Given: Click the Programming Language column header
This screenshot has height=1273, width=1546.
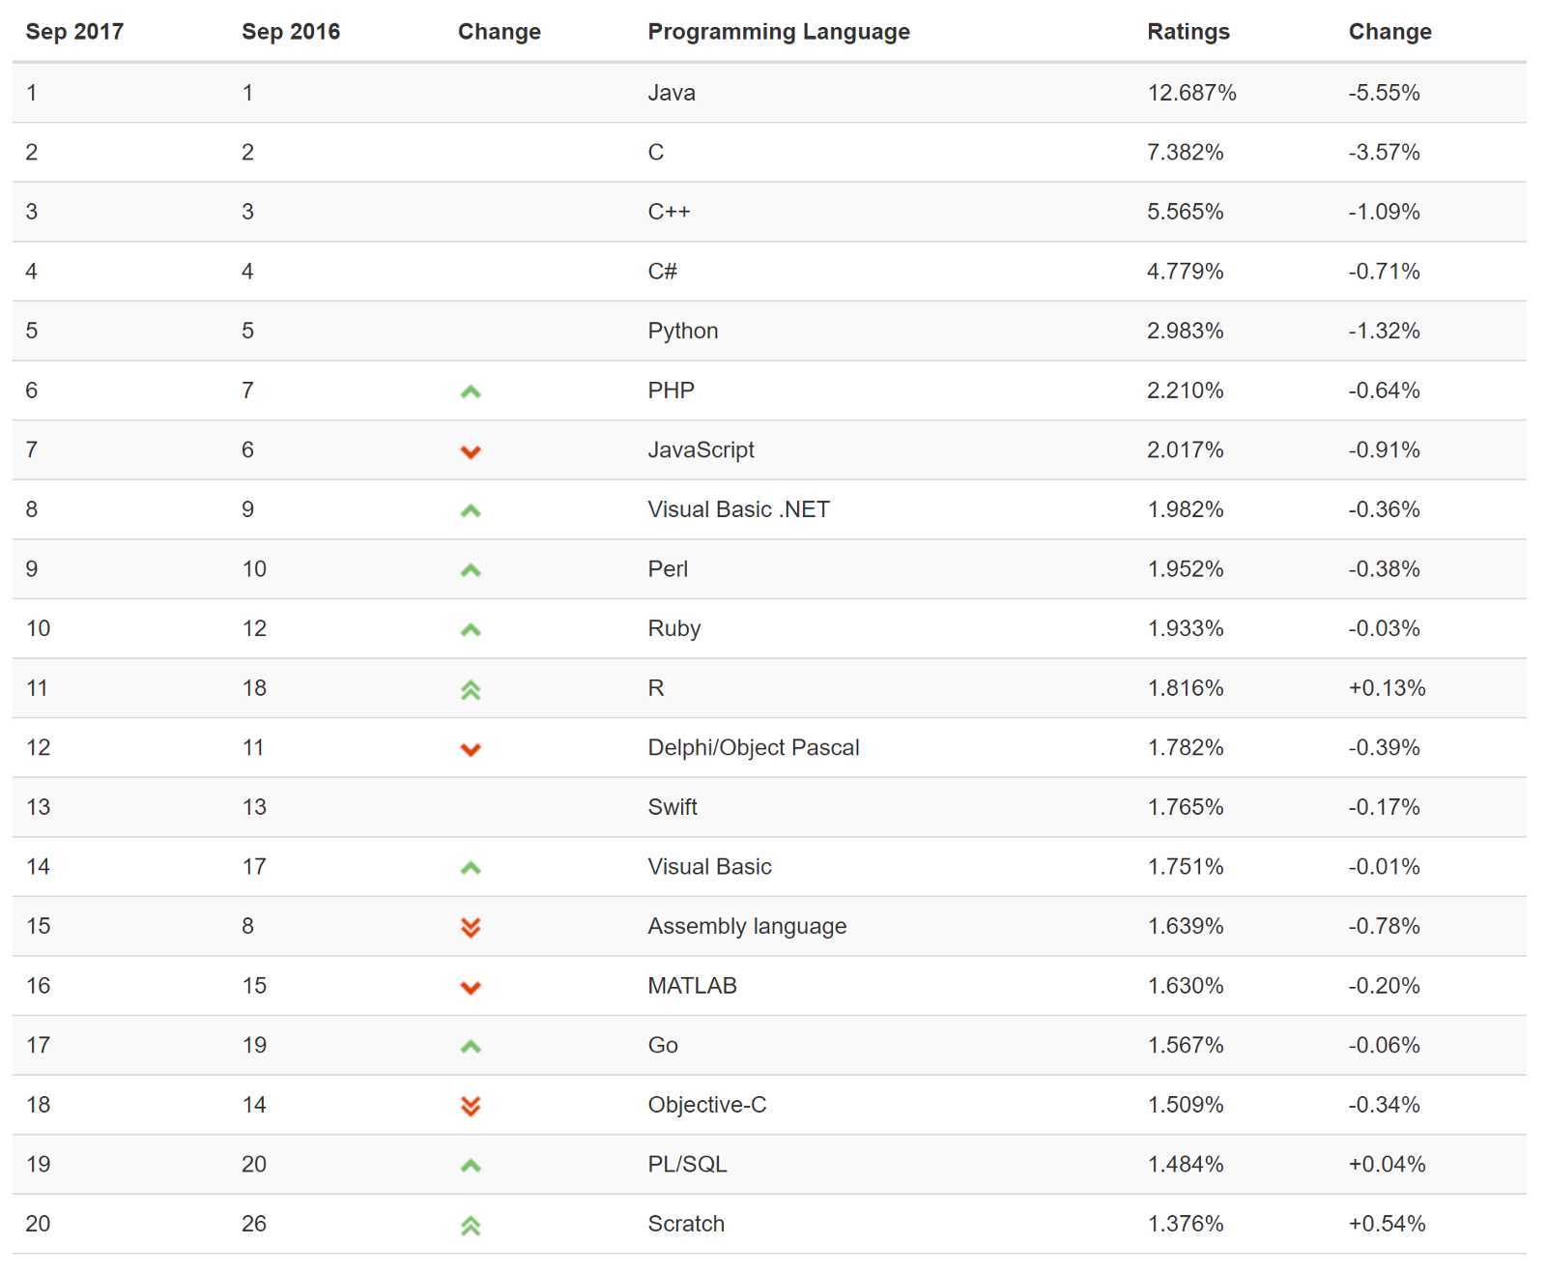Looking at the screenshot, I should point(778,32).
